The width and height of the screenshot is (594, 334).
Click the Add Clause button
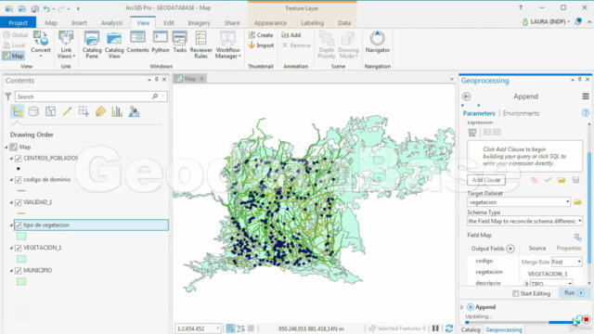click(486, 180)
